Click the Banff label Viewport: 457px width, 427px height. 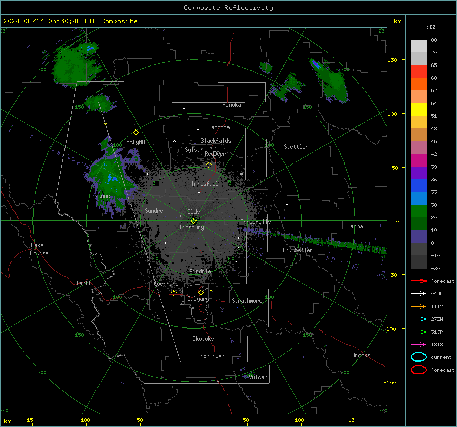point(84,283)
